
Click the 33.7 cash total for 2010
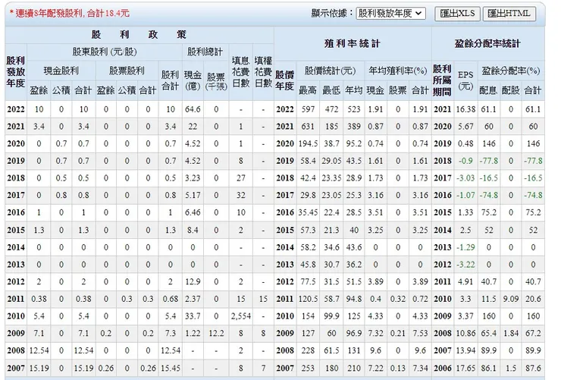coord(193,316)
